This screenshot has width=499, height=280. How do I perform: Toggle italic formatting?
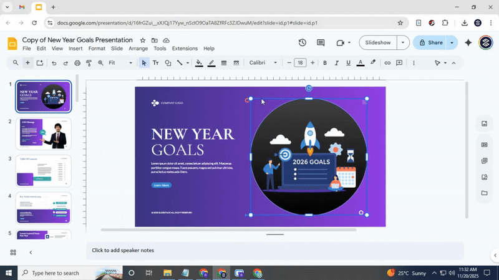(337, 63)
